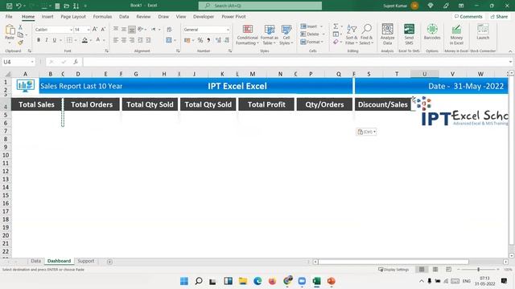Open Sort & Filter menu
The image size is (515, 289).
352,35
